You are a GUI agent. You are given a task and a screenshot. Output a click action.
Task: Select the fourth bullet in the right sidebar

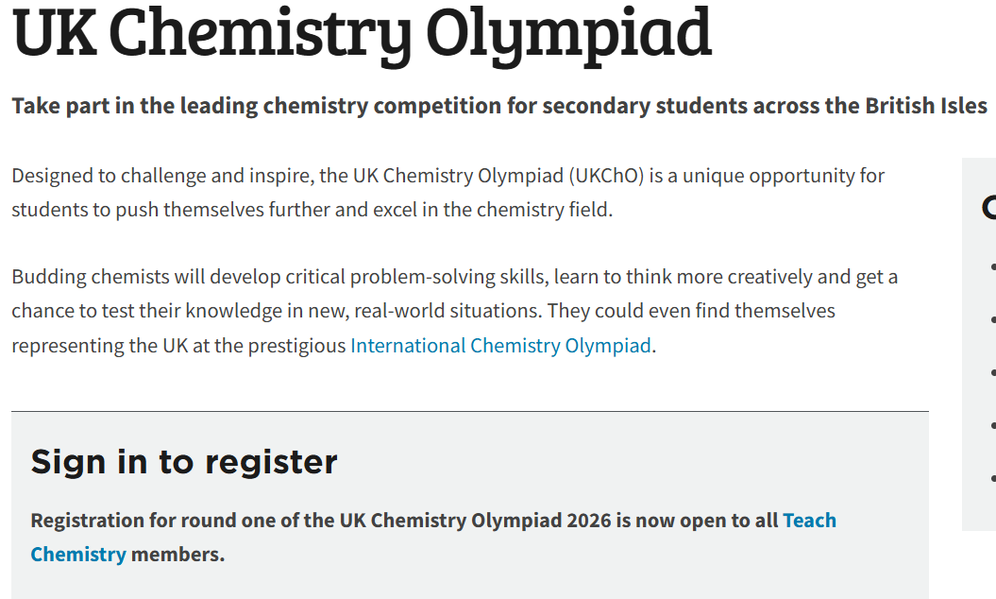pyautogui.click(x=992, y=426)
